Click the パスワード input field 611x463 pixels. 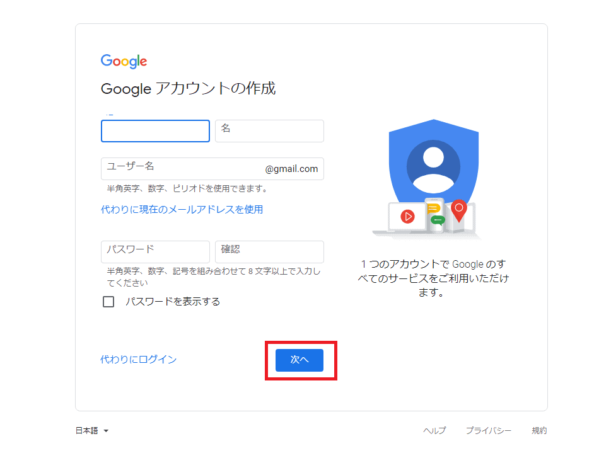155,251
